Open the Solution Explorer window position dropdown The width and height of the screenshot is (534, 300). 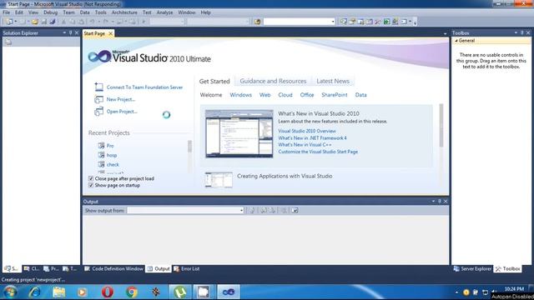pyautogui.click(x=64, y=32)
